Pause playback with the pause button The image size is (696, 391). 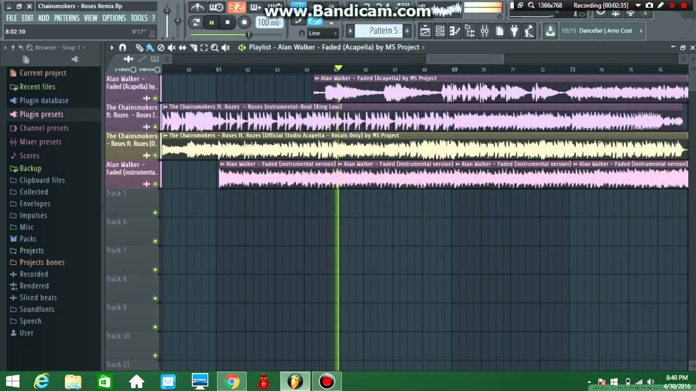click(212, 22)
